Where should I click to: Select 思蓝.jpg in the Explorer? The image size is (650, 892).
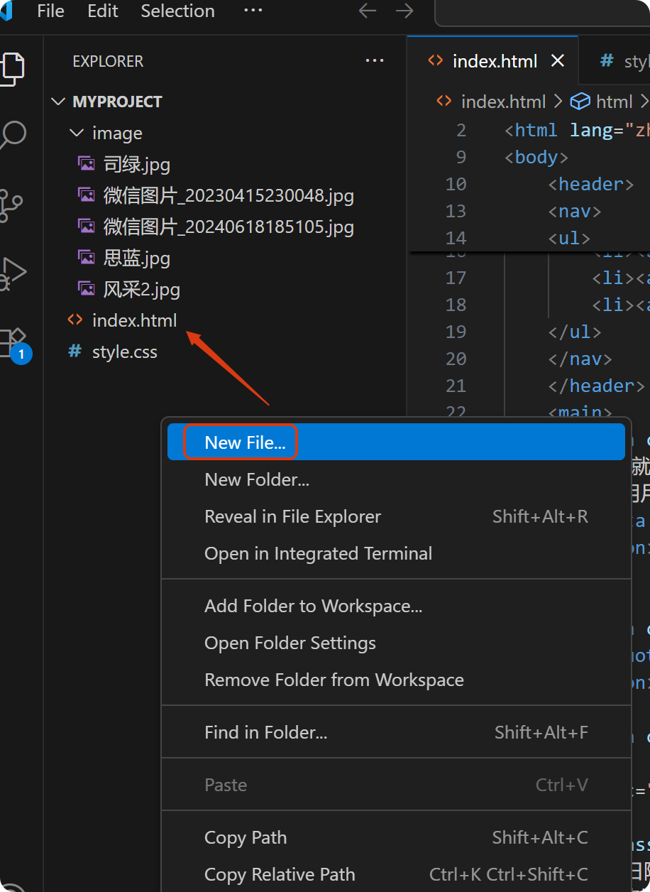136,258
